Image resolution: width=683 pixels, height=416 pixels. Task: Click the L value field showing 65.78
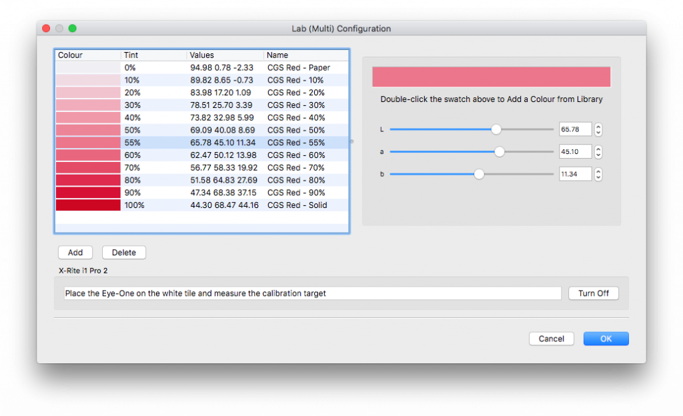pyautogui.click(x=575, y=129)
